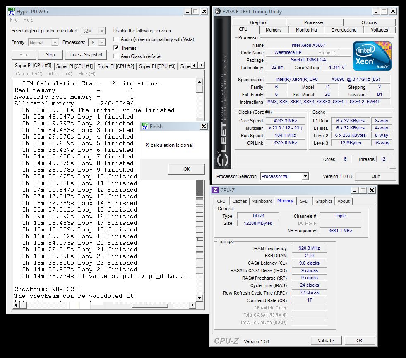Open the About...(A) menu
406x358 pixels.
(60, 74)
